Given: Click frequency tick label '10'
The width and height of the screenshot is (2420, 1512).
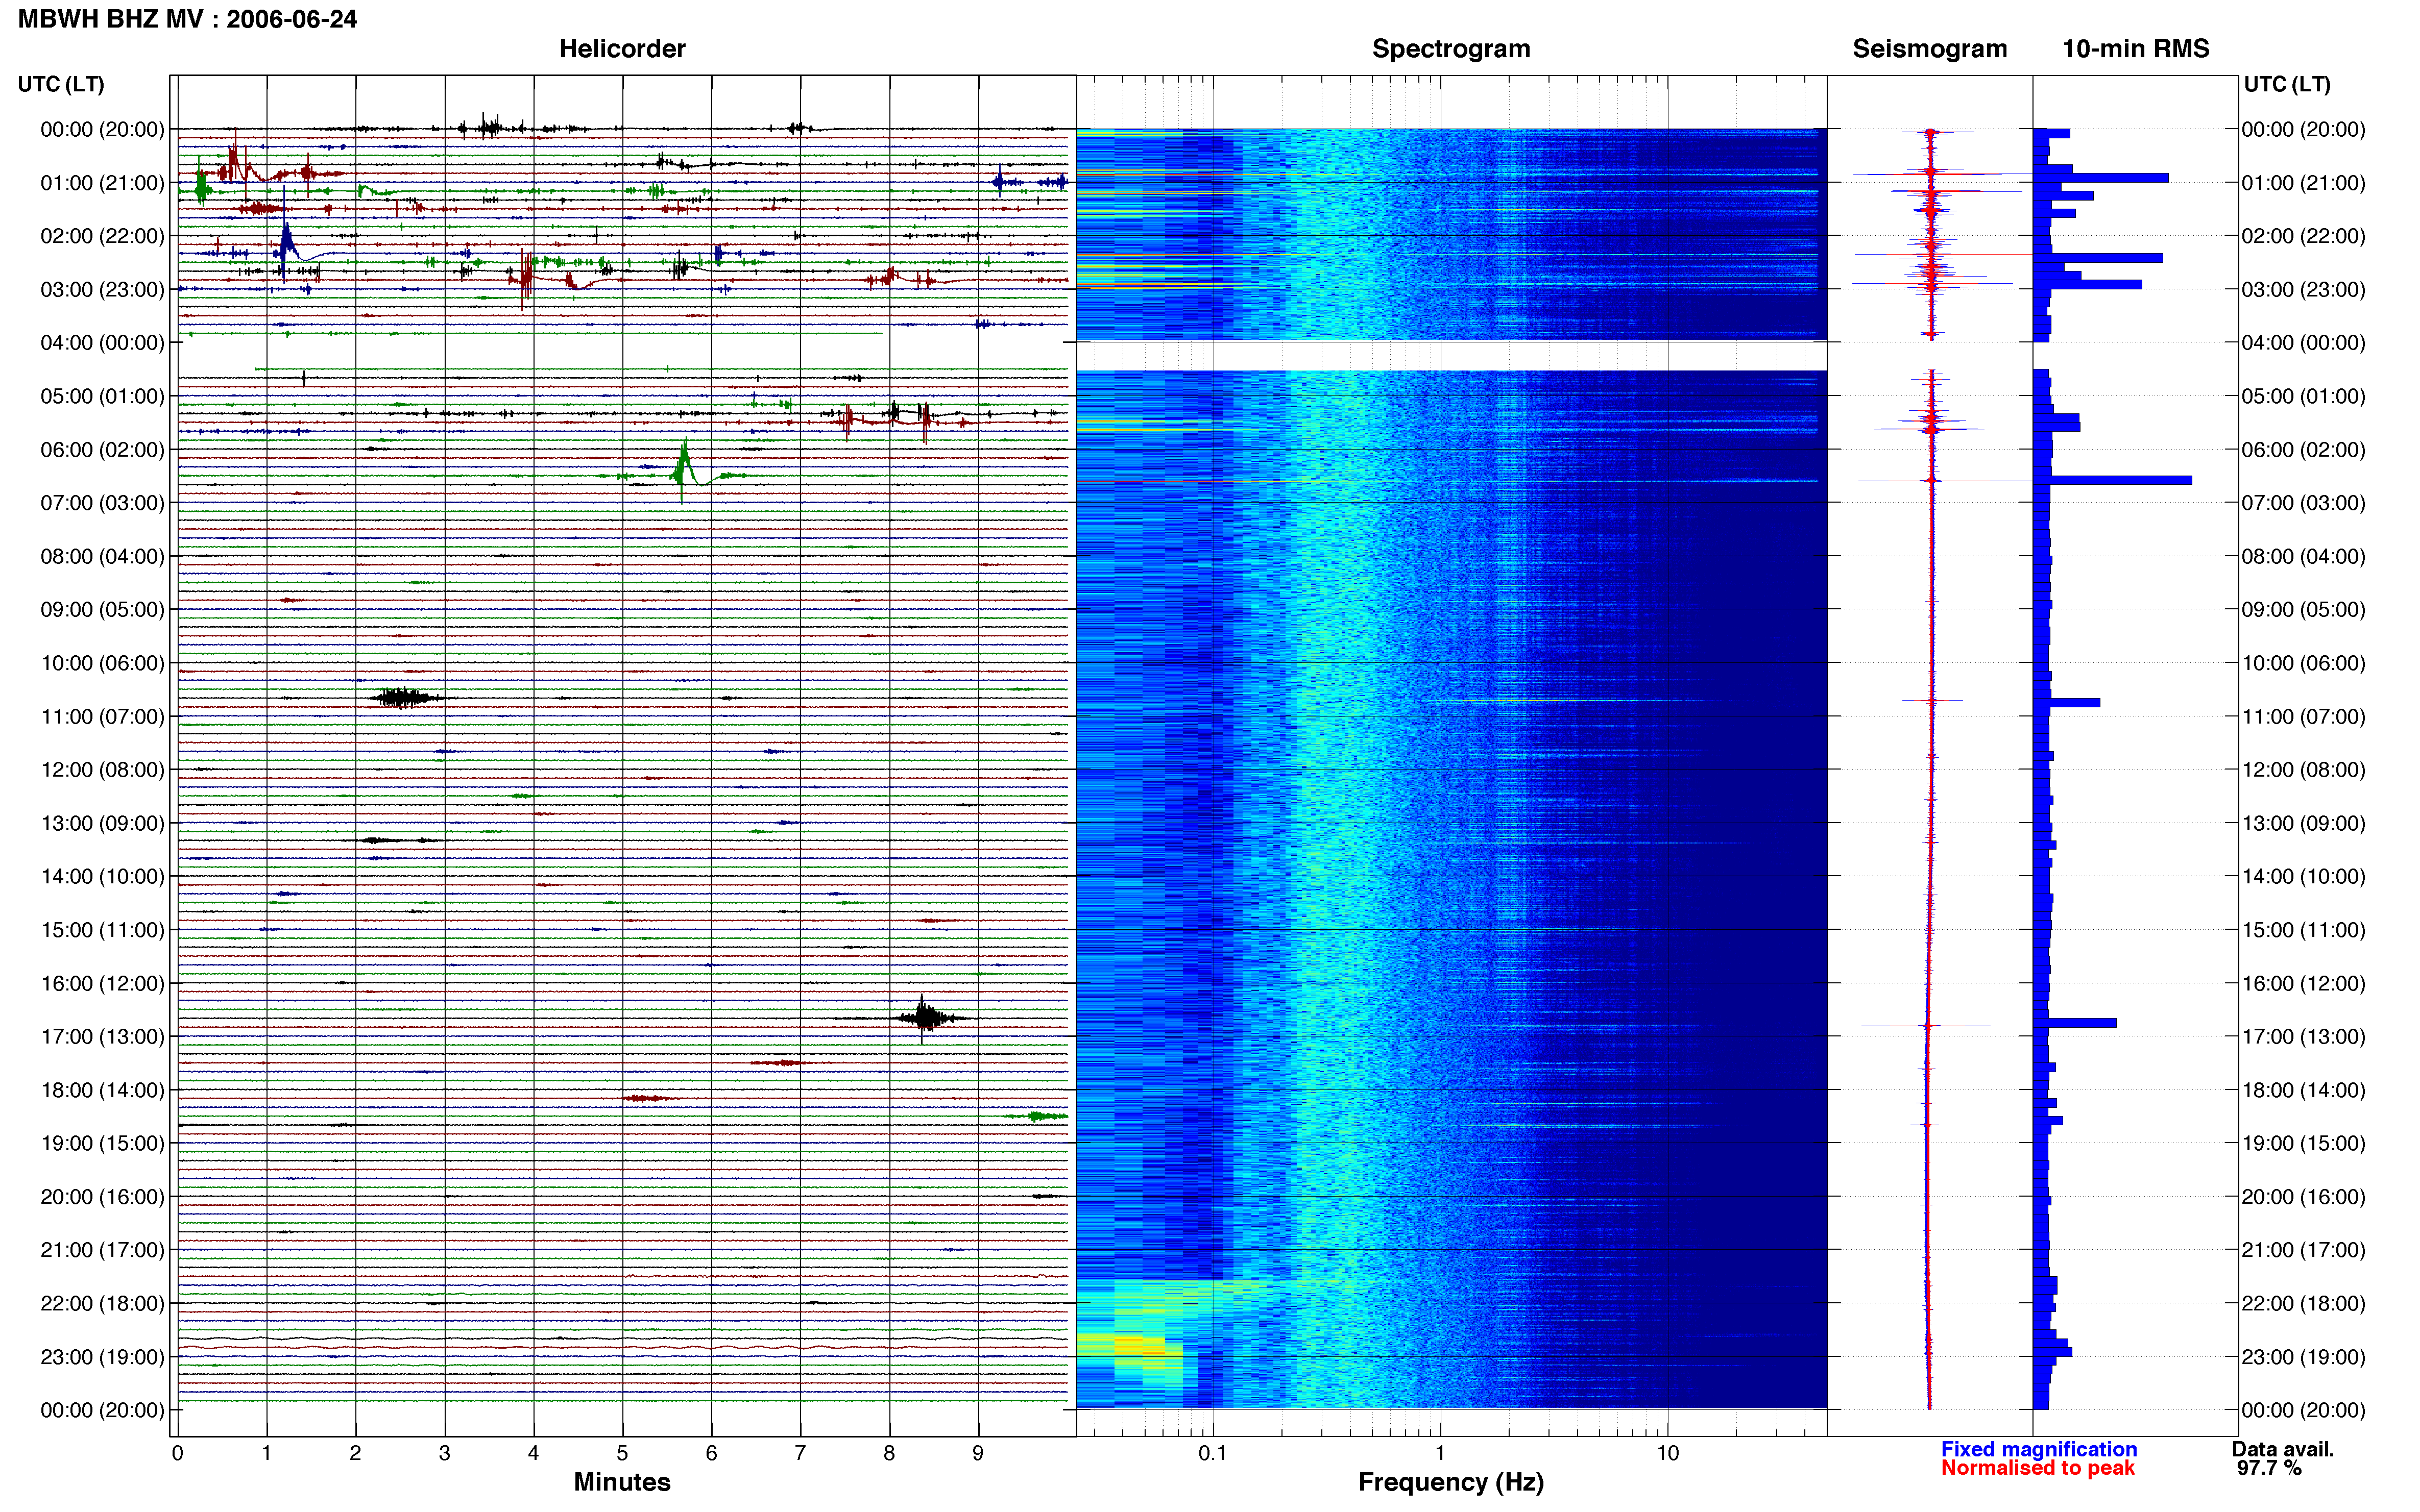Looking at the screenshot, I should point(1667,1454).
